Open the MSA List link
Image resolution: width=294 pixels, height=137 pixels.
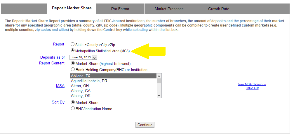[x=252, y=88]
